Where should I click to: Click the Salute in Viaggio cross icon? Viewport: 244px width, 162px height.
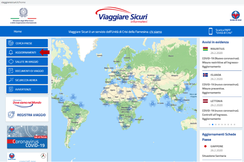(x=11, y=62)
